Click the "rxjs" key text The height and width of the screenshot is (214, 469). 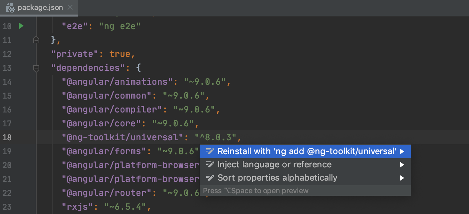pyautogui.click(x=78, y=207)
